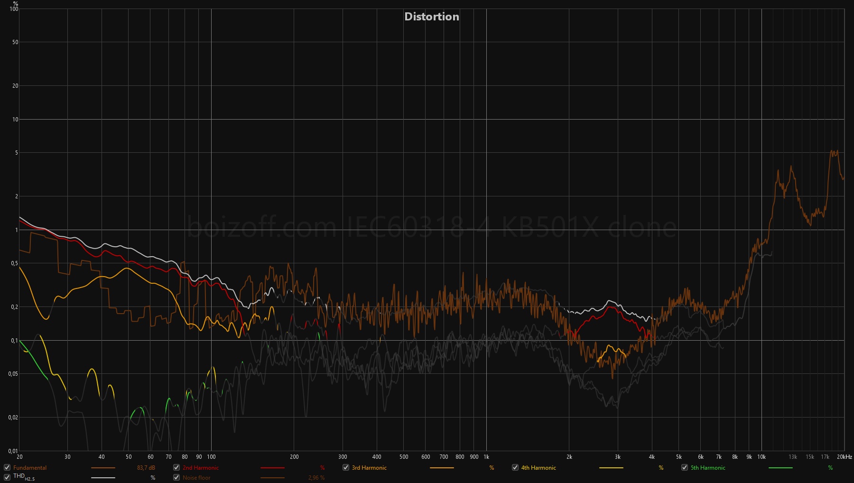Click the 1k frequency axis label
Screen dimensions: 854x483
tap(486, 457)
